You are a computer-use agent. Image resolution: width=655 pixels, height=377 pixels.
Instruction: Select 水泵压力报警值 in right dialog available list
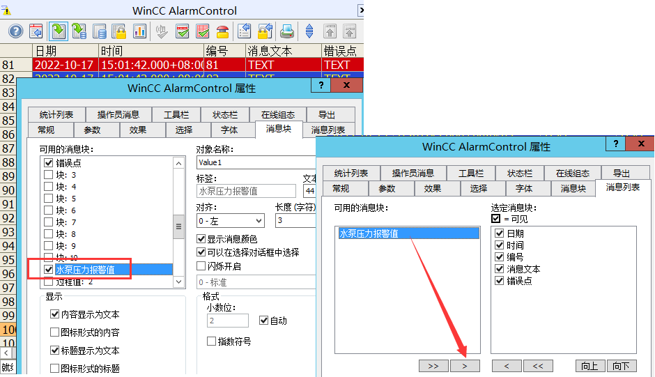pyautogui.click(x=408, y=233)
